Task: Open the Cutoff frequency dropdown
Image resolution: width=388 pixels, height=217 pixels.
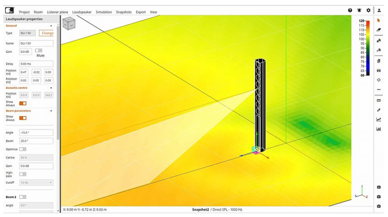Action: tap(36, 182)
